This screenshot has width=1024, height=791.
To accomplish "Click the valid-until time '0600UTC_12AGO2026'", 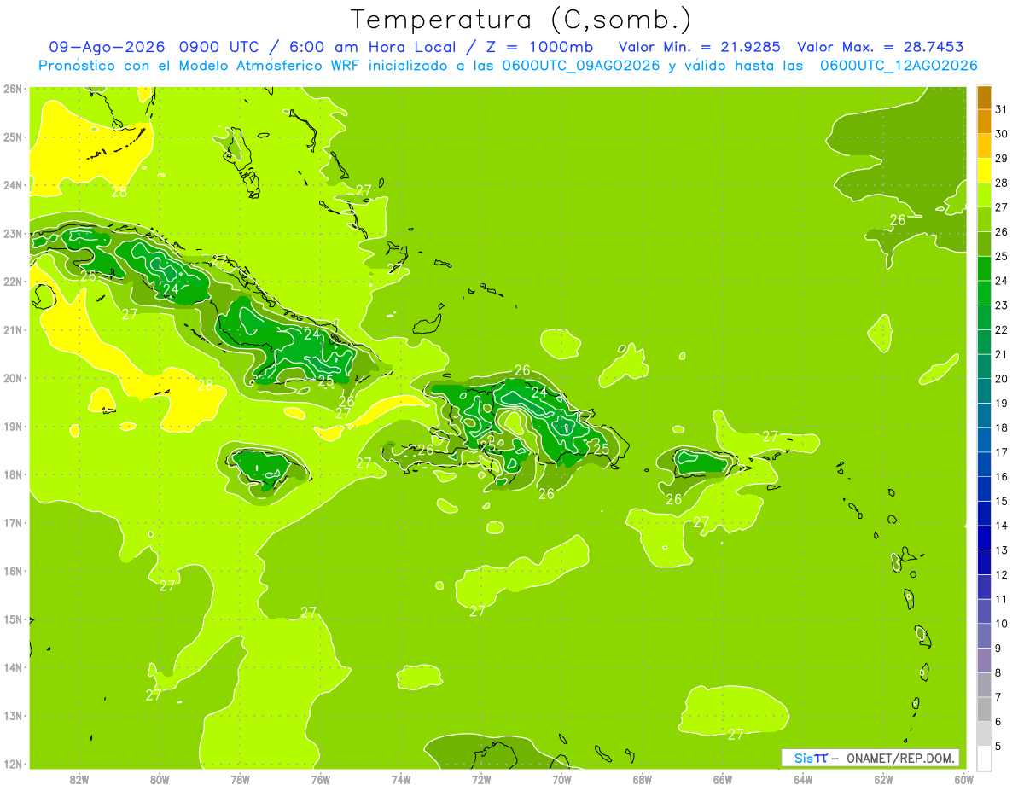I will click(899, 66).
